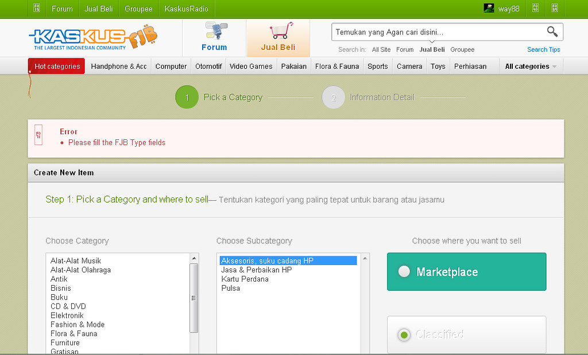This screenshot has height=355, width=588.
Task: Open the Perhiasan category
Action: click(x=470, y=67)
